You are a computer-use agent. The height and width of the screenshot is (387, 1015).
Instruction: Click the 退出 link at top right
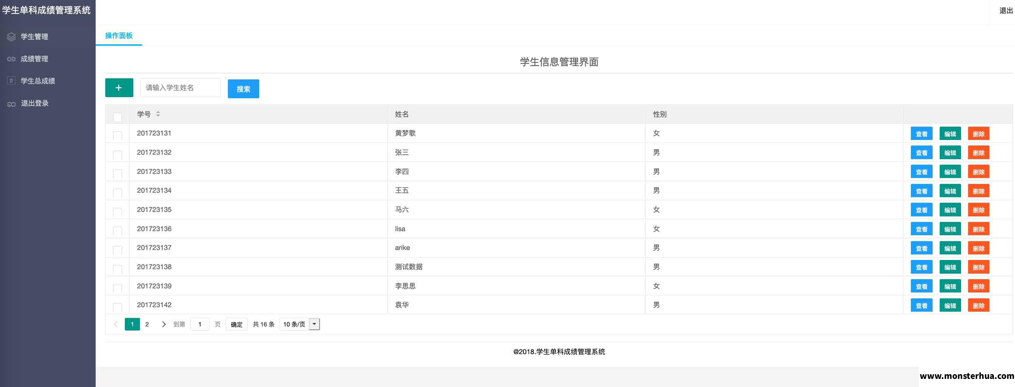click(x=1006, y=11)
